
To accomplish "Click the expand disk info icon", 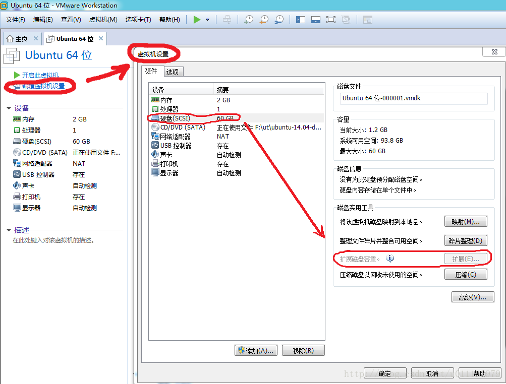I will [390, 259].
